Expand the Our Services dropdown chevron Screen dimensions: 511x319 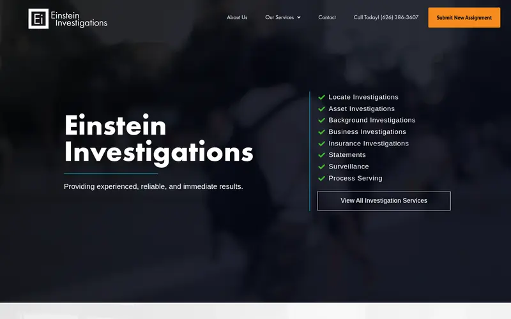coord(298,18)
